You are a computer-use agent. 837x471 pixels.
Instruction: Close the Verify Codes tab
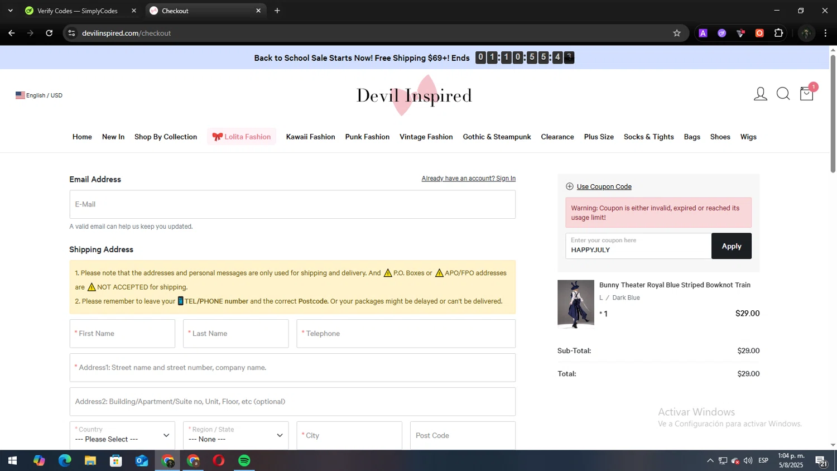[134, 11]
